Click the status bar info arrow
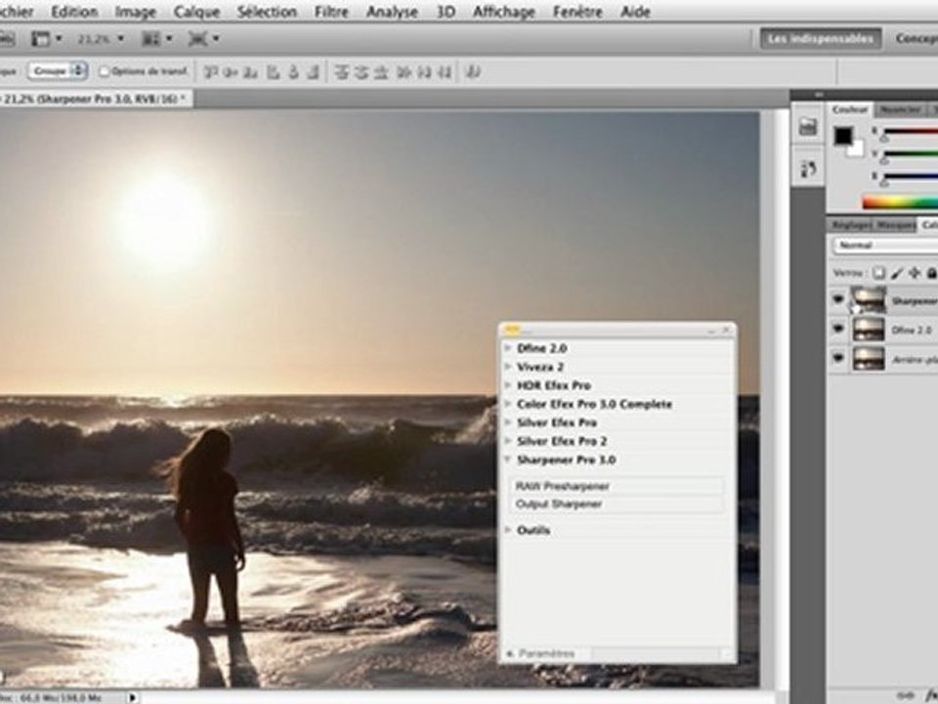938x704 pixels. (133, 697)
